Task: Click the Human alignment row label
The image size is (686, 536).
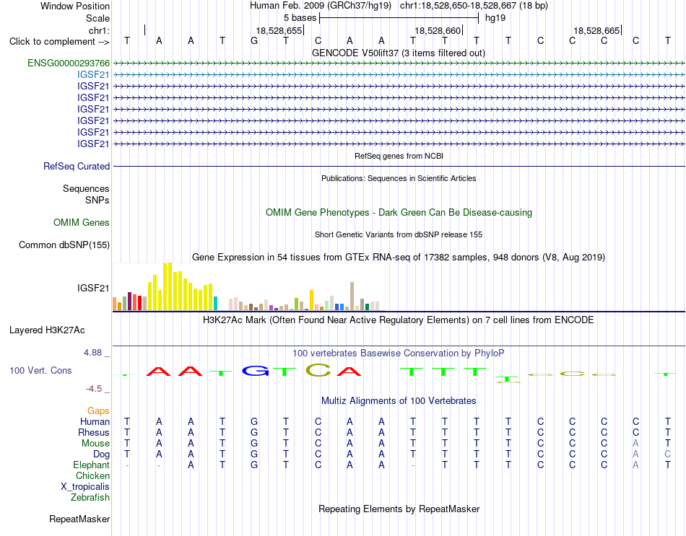Action: click(x=95, y=421)
